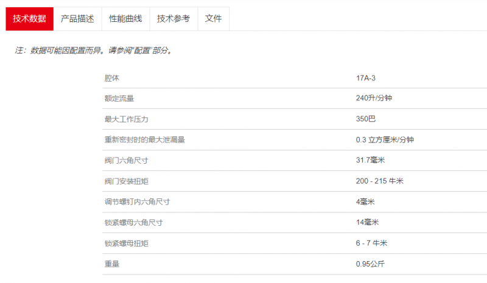Open the 性能曲线 tab
This screenshot has width=487, height=283.
pyautogui.click(x=125, y=18)
